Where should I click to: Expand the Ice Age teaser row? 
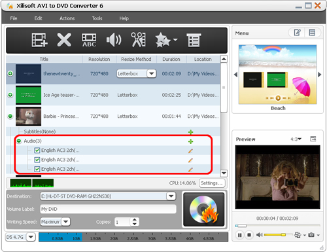pos(10,95)
